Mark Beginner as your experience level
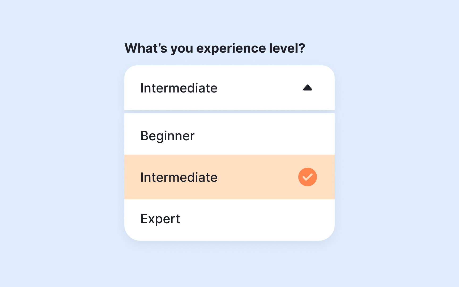459x287 pixels. click(x=168, y=136)
